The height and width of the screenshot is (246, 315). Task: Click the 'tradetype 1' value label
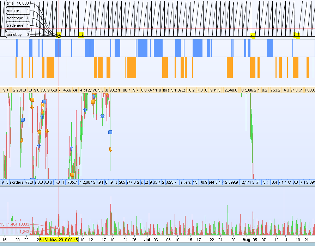pos(18,18)
